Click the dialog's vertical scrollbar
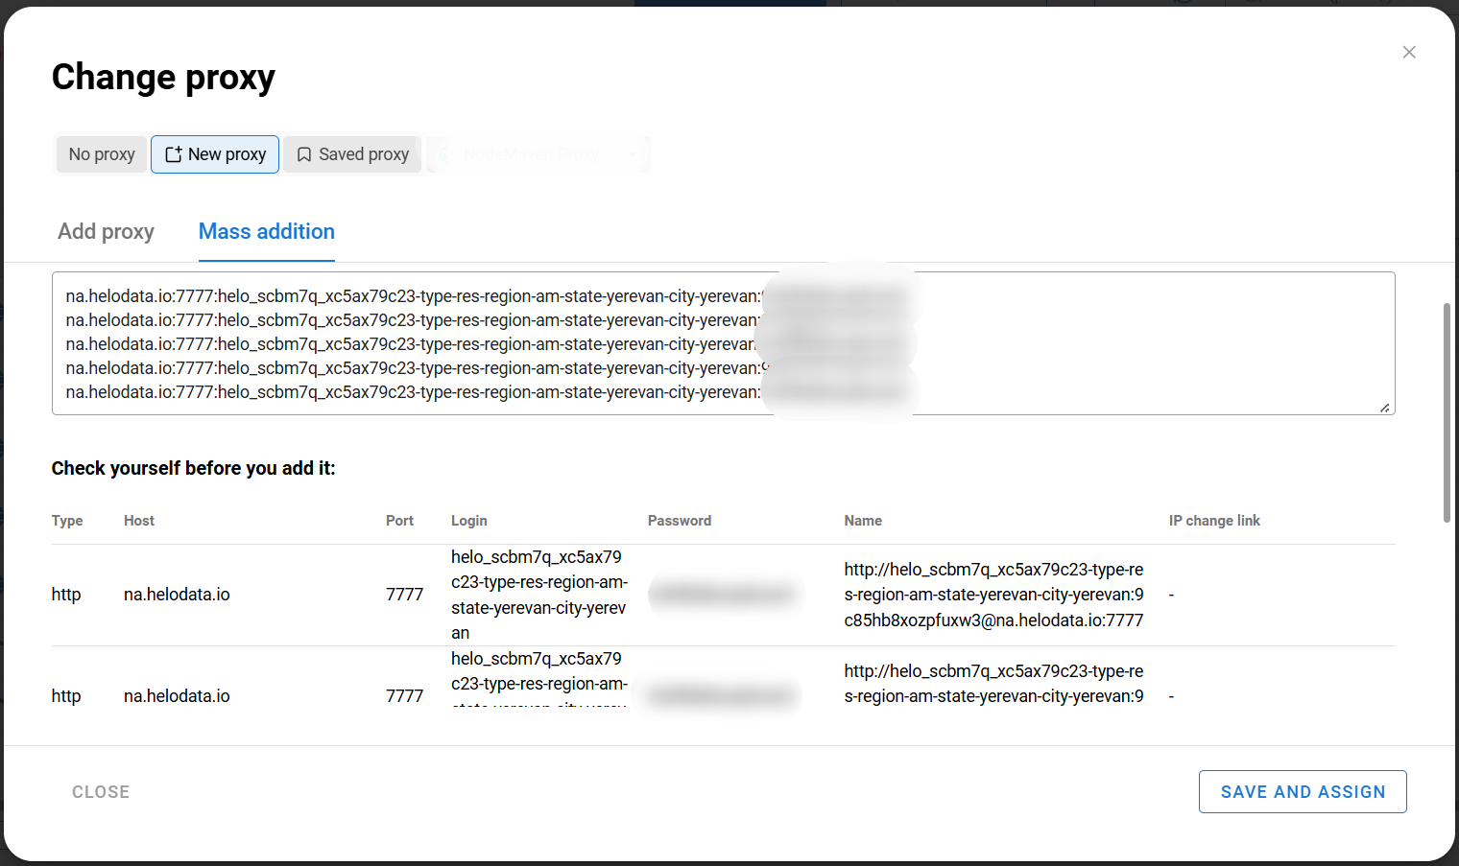Viewport: 1459px width, 866px height. (1447, 412)
